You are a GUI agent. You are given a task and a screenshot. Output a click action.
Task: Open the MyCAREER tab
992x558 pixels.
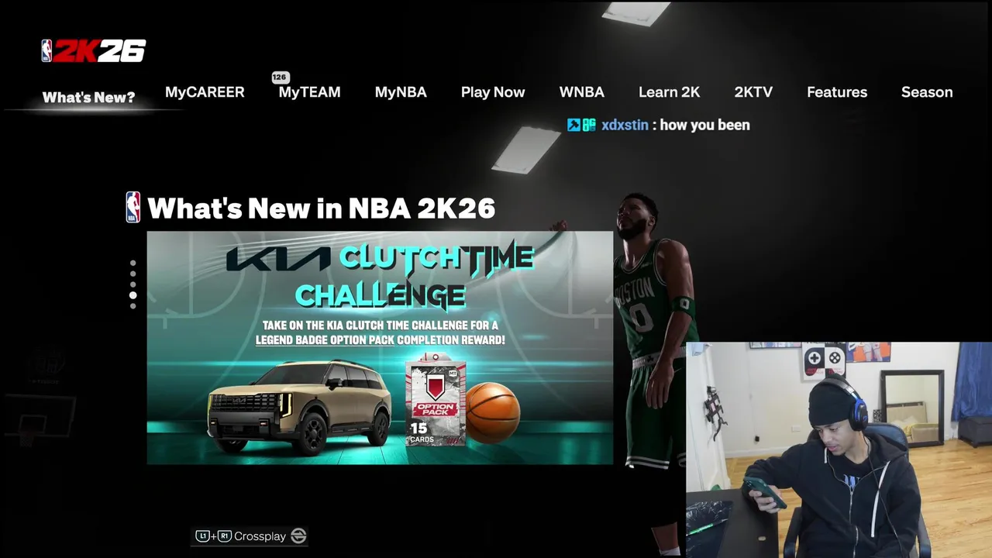(205, 92)
